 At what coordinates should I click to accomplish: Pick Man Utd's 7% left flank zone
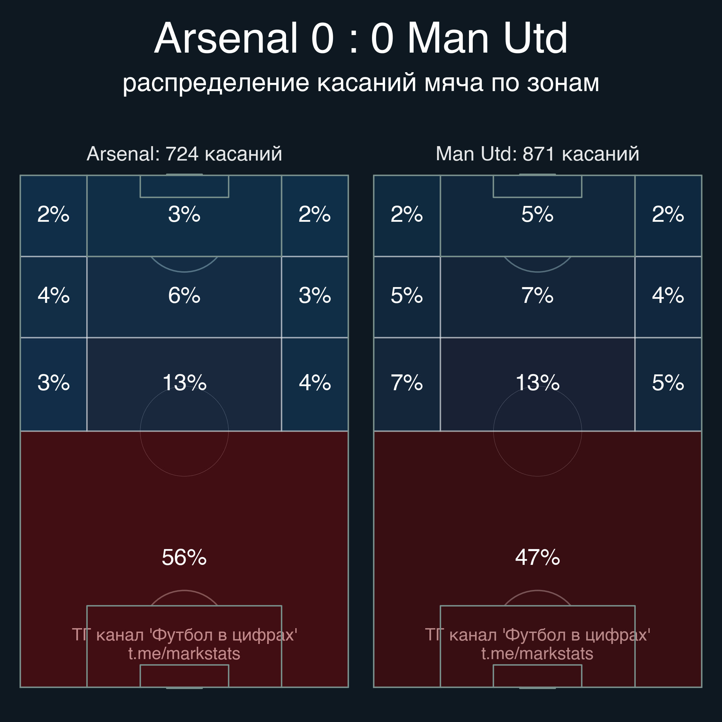[407, 382]
